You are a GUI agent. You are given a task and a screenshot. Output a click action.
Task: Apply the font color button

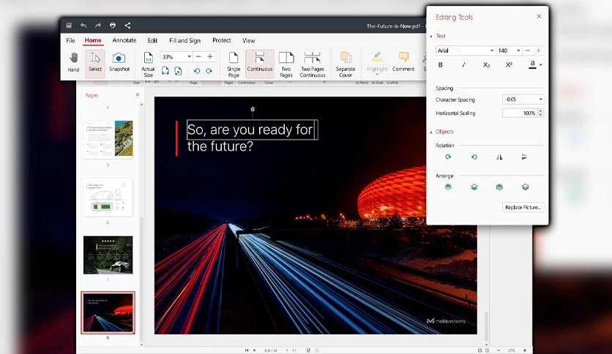coord(532,64)
